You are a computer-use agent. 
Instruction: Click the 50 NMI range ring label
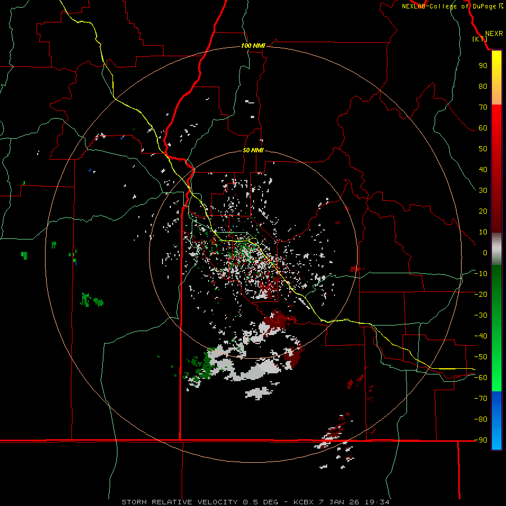253,150
